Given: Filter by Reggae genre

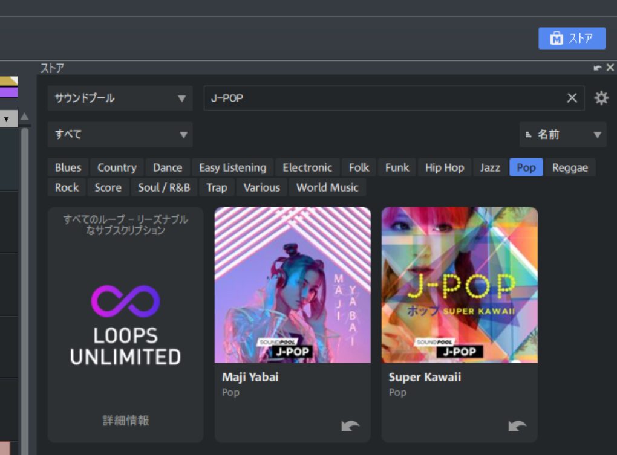Looking at the screenshot, I should [570, 168].
